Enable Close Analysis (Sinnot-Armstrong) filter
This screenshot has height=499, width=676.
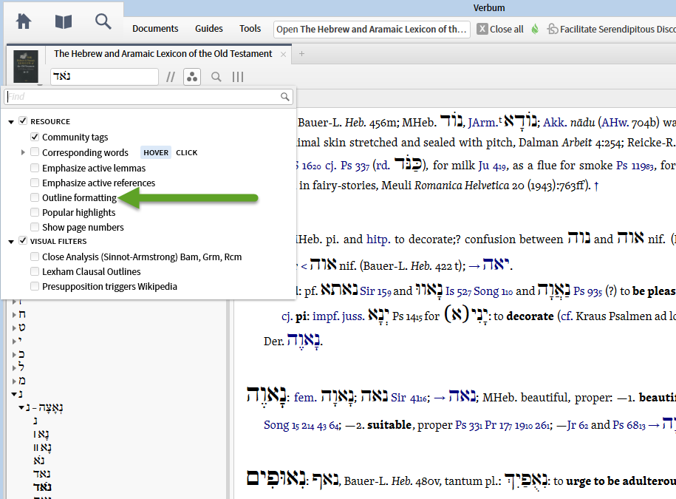(x=35, y=257)
